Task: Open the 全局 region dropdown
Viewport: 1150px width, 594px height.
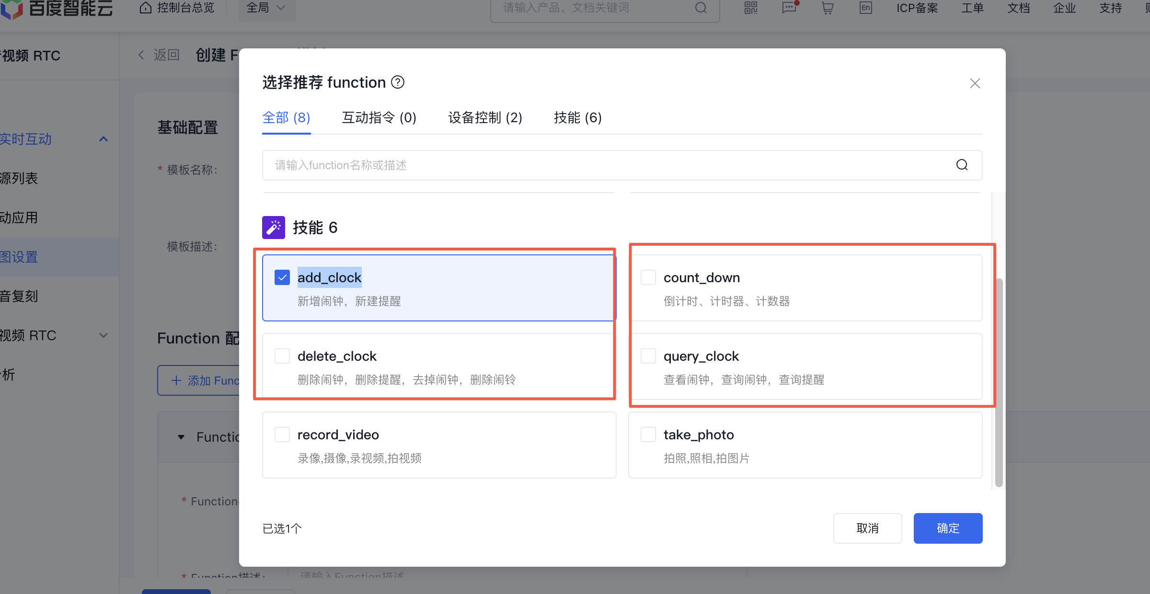Action: click(266, 8)
